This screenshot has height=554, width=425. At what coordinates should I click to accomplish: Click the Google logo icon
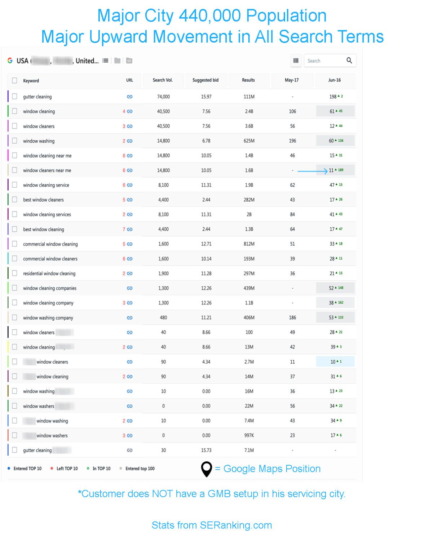pos(10,61)
